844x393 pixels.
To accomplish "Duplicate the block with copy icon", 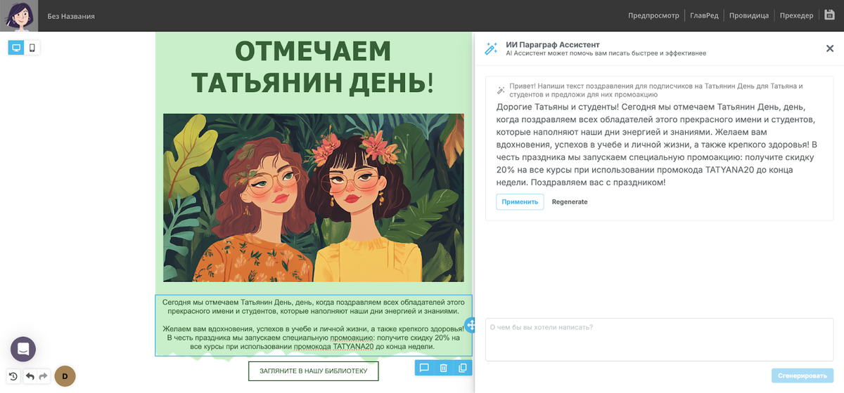I will point(462,368).
